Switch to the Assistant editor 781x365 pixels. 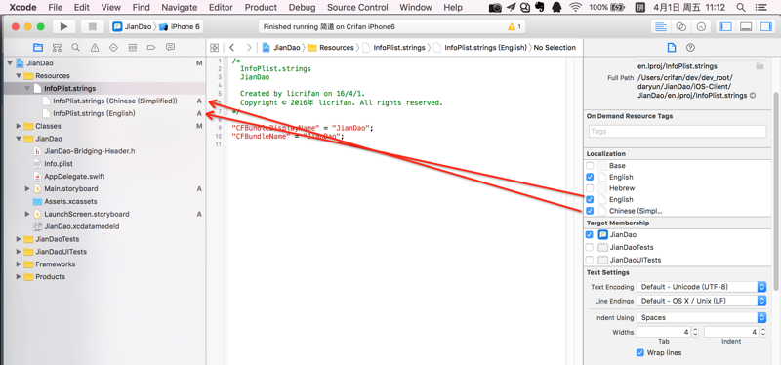point(680,27)
